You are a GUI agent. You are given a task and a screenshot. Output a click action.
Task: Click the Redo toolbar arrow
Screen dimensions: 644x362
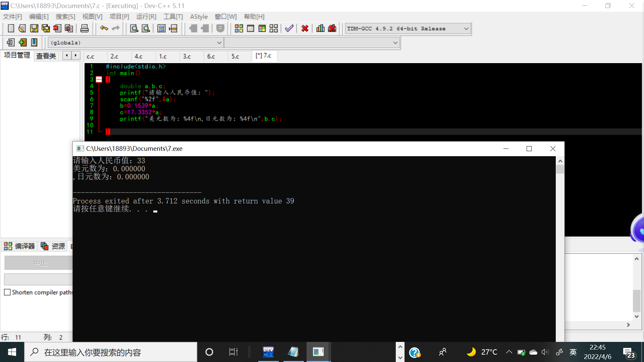tap(116, 28)
